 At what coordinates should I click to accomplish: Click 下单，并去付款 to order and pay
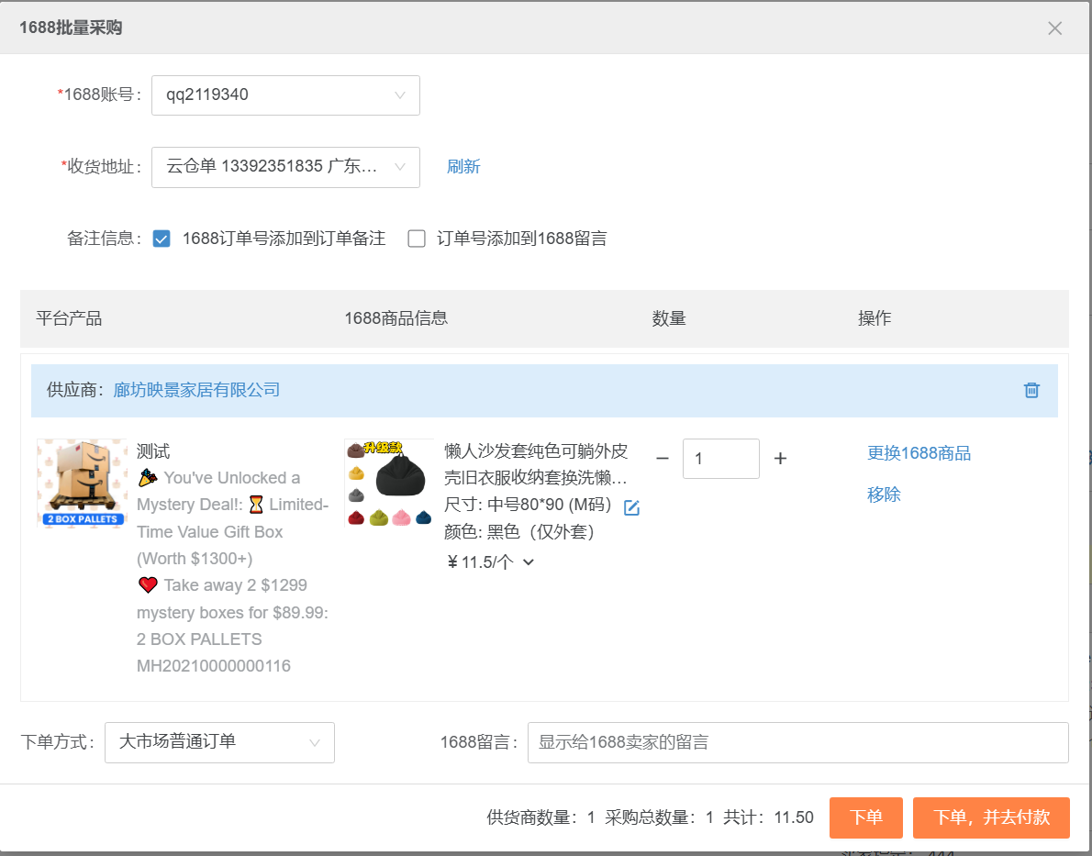click(991, 817)
